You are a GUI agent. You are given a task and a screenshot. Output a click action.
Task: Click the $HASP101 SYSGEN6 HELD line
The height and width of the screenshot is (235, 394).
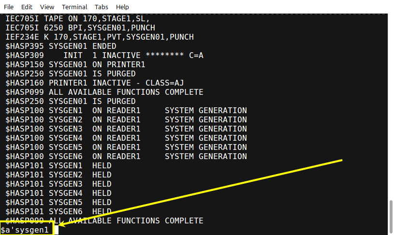58,212
